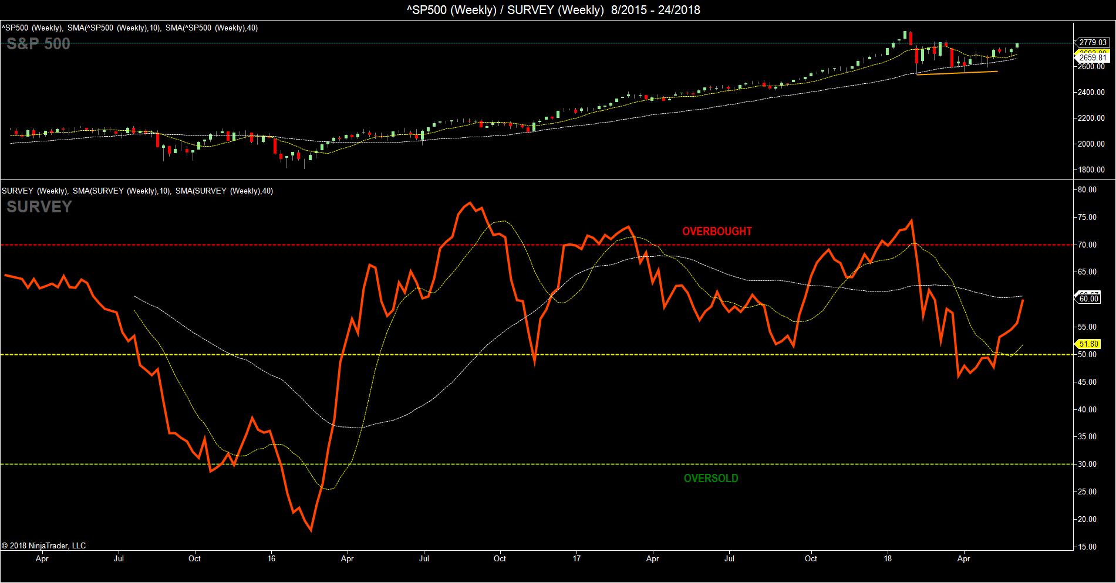Screen dimensions: 1116x583
Task: Click the yellow 2659.81 SMA price marker
Action: coord(1092,57)
